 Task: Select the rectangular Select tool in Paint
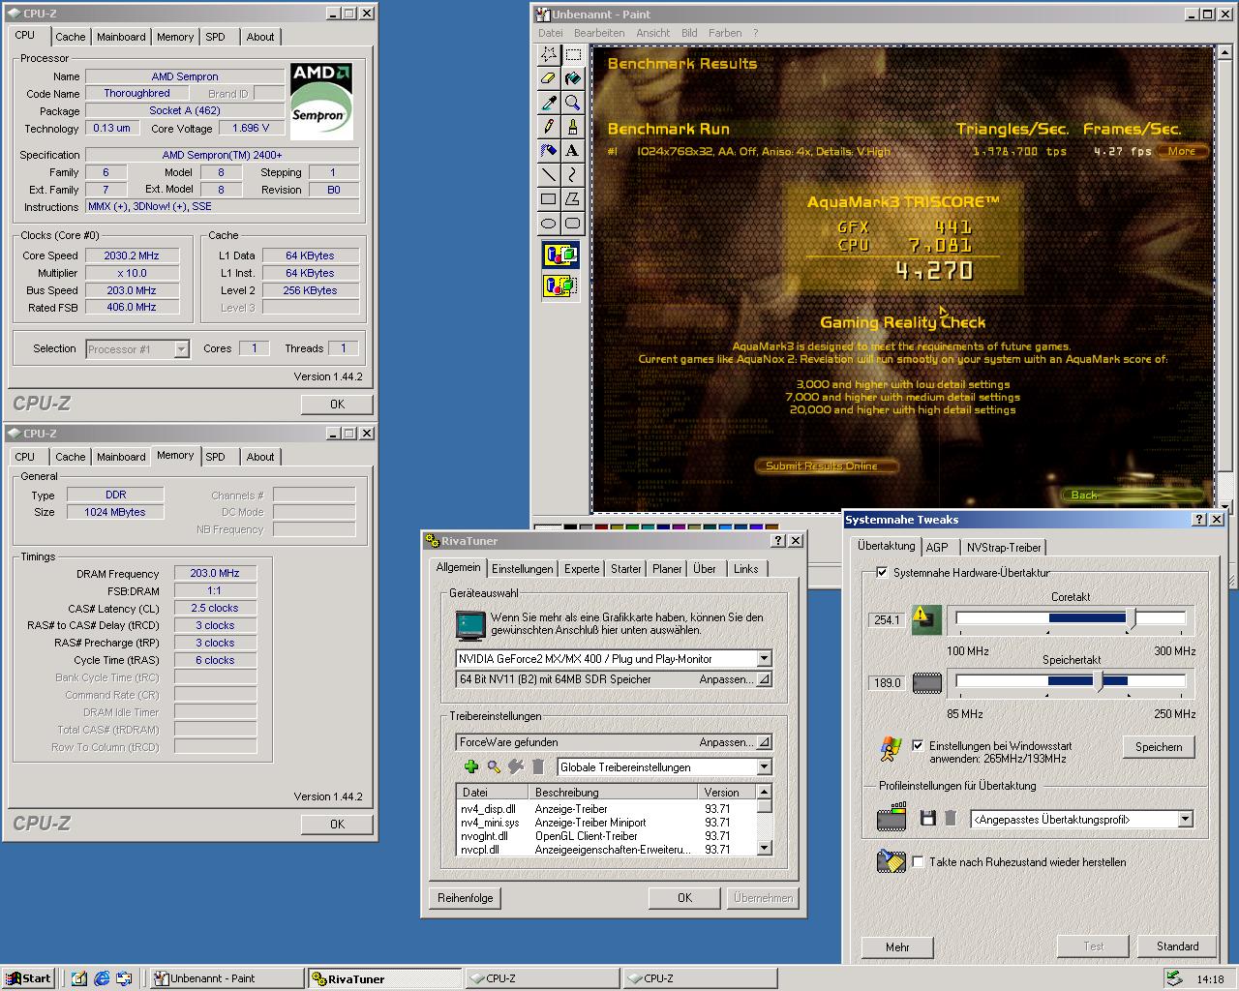pos(573,55)
